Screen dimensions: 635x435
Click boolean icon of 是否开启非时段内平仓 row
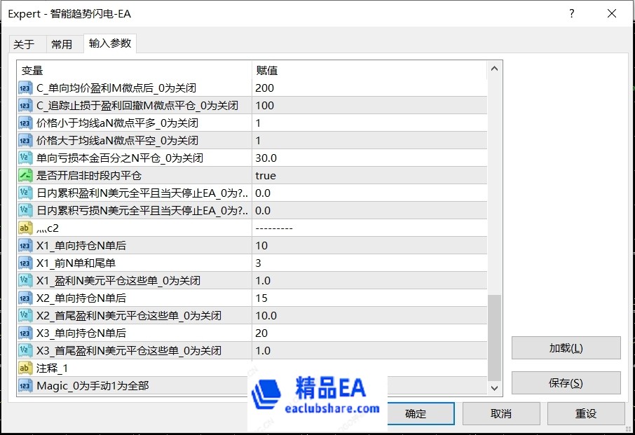pos(25,176)
